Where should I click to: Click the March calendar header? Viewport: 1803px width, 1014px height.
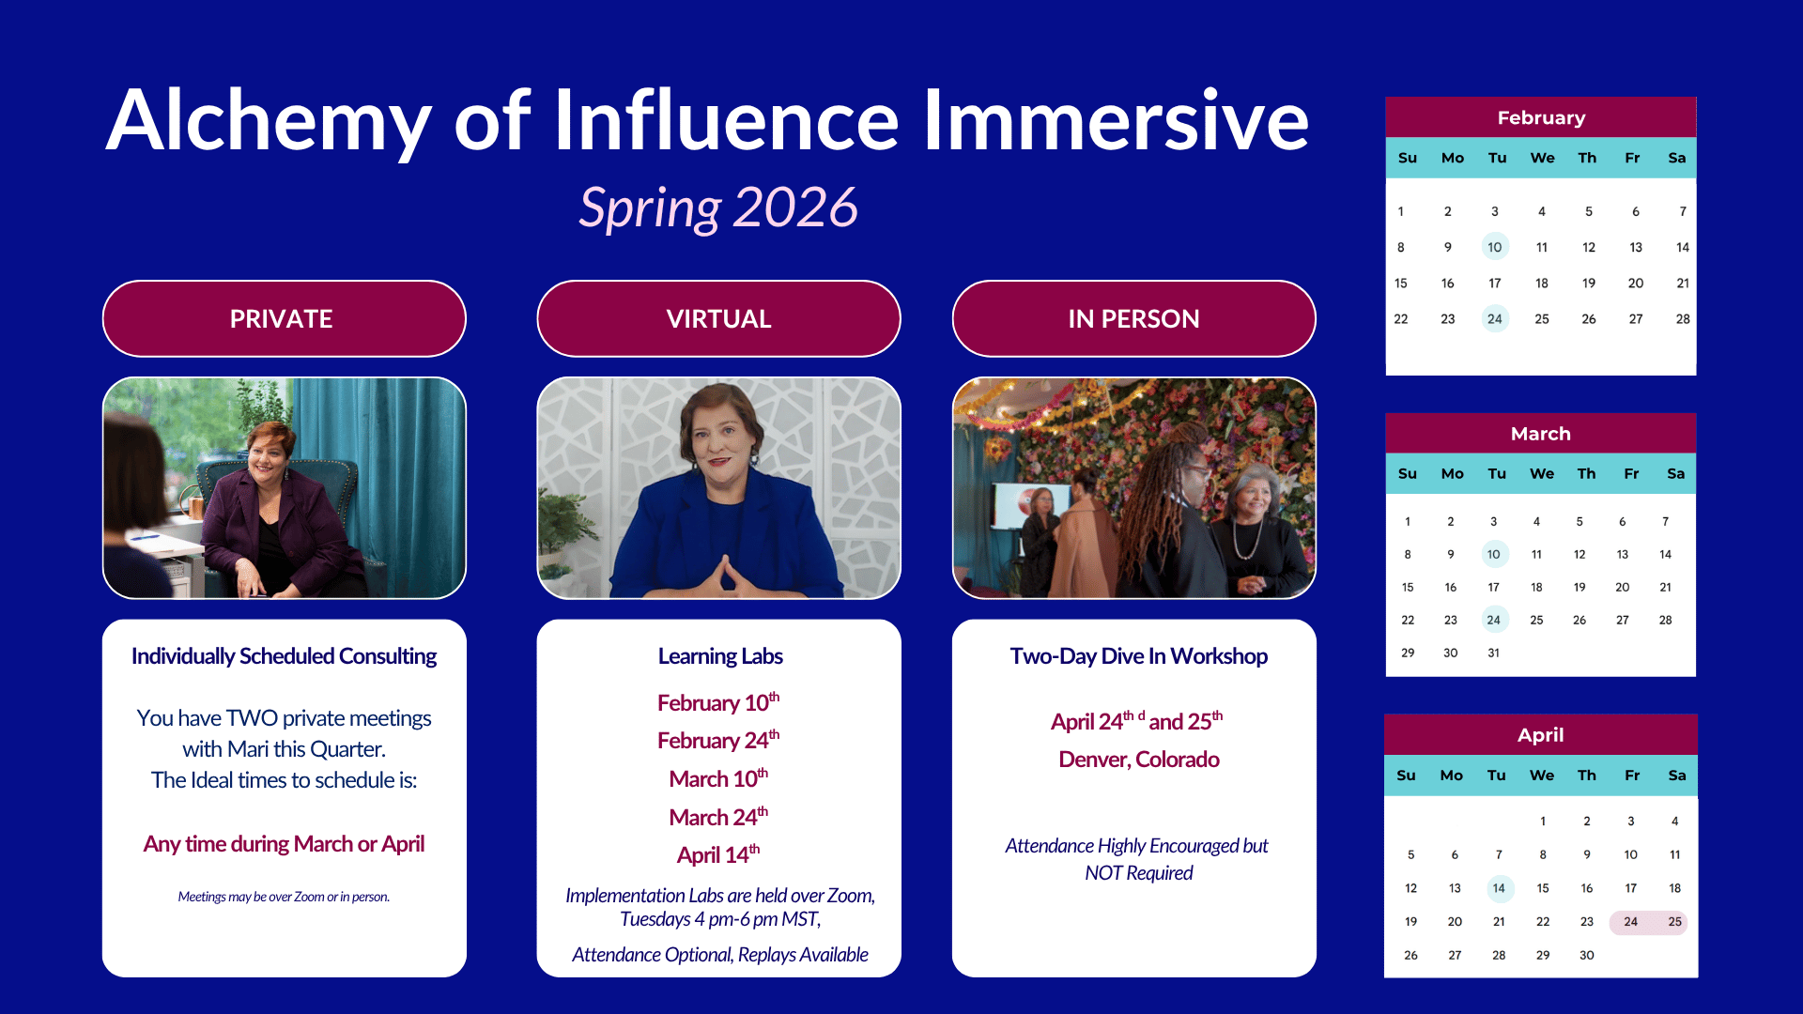(1540, 433)
